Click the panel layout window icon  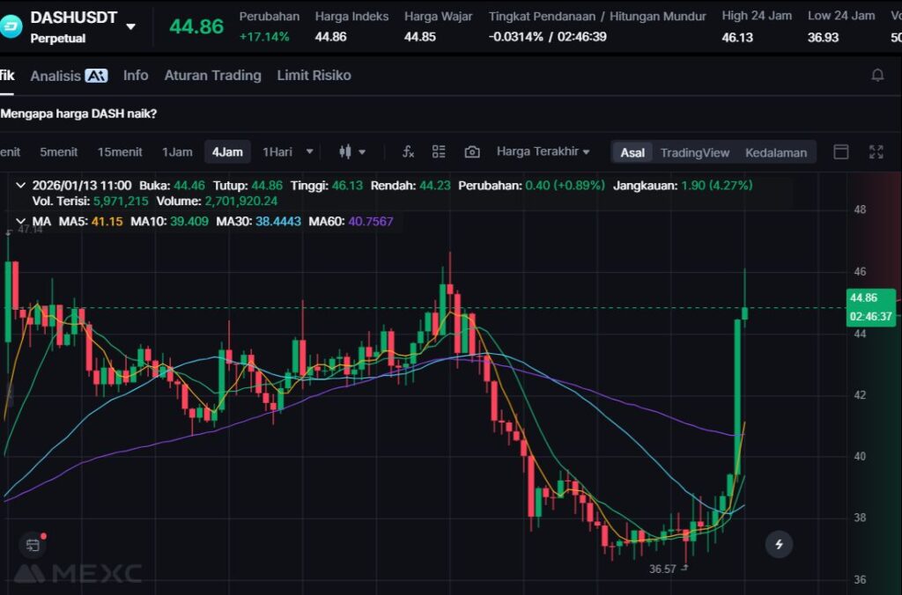point(841,151)
